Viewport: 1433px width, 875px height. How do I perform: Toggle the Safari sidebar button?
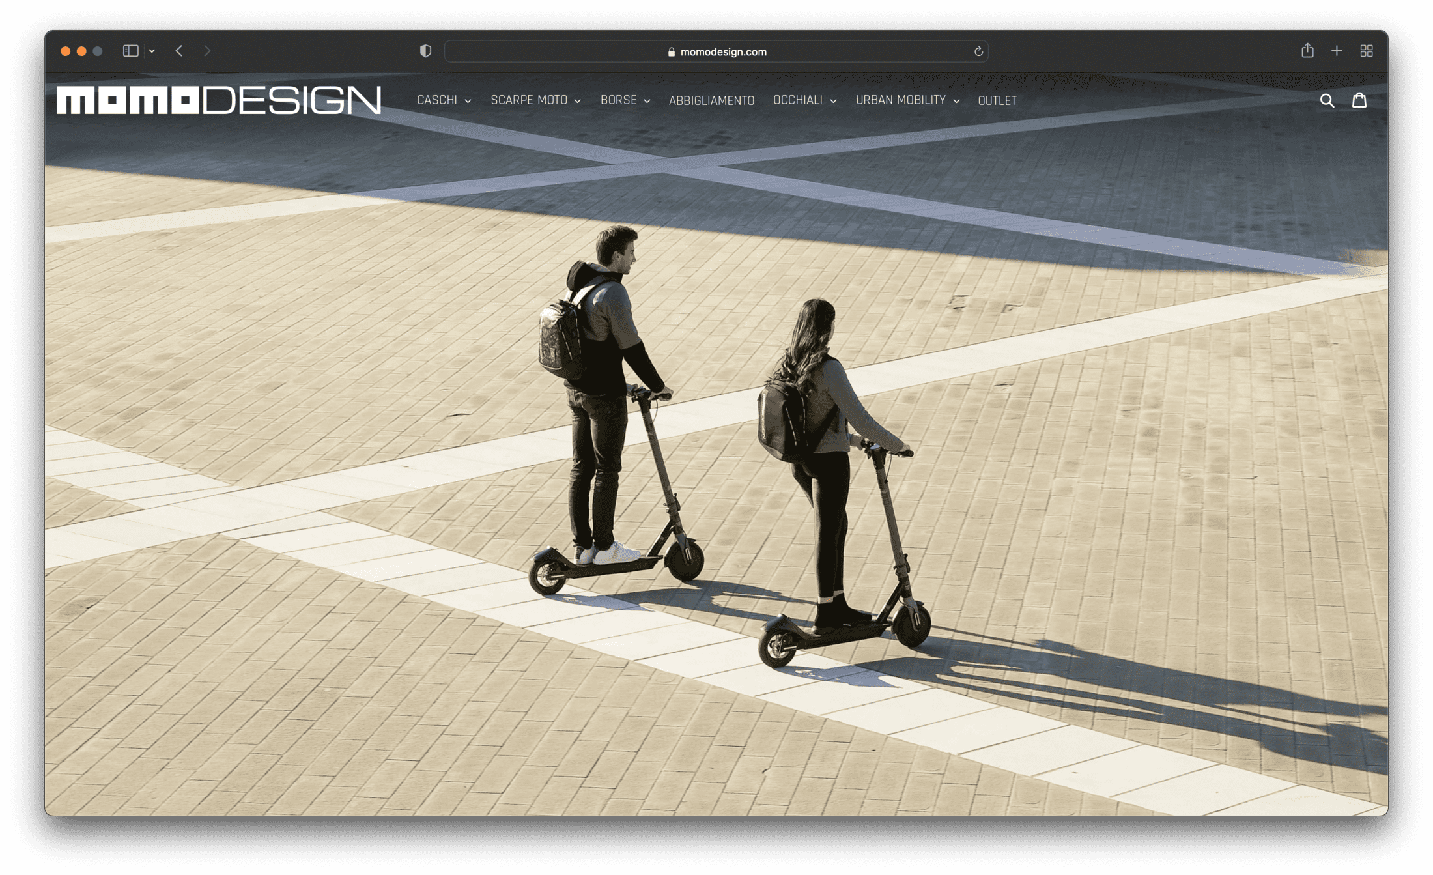pyautogui.click(x=130, y=51)
